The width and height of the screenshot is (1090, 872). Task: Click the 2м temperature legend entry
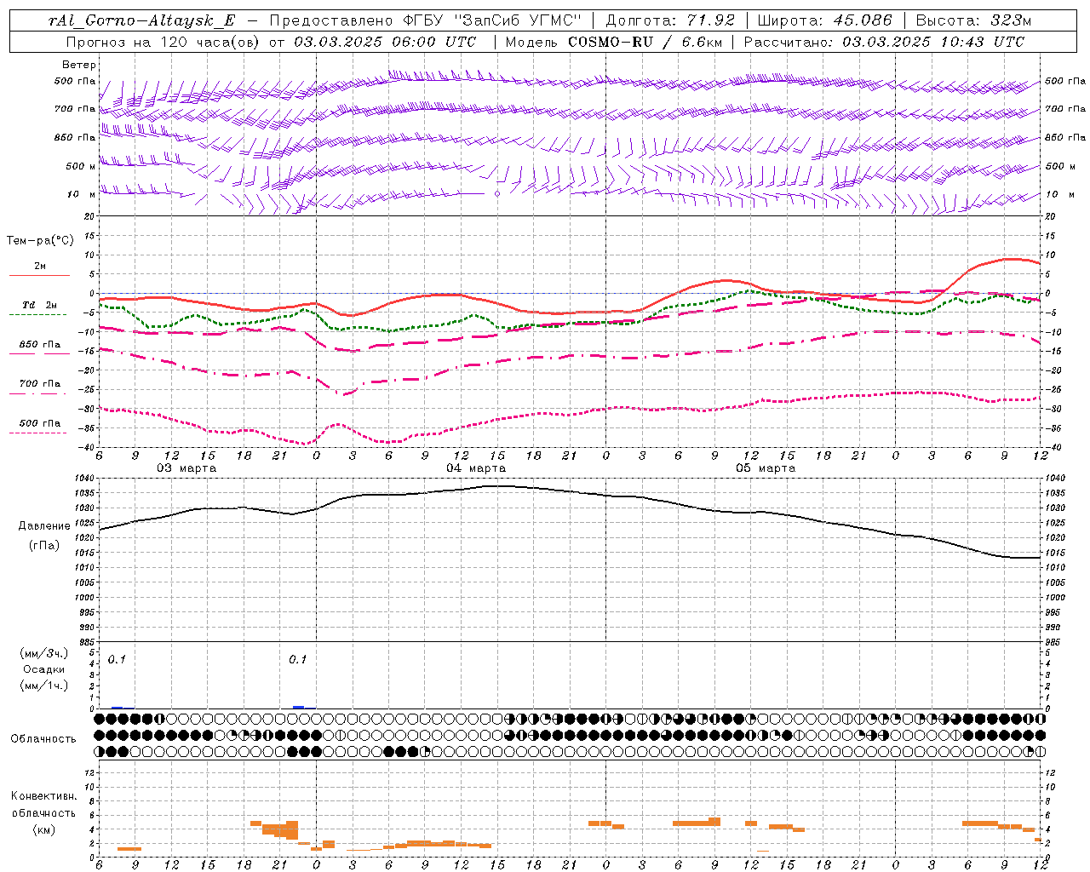tap(40, 267)
